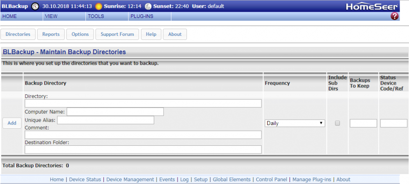Viewport: 409px width, 184px height.
Task: Open the VIEW menu
Action: (51, 16)
